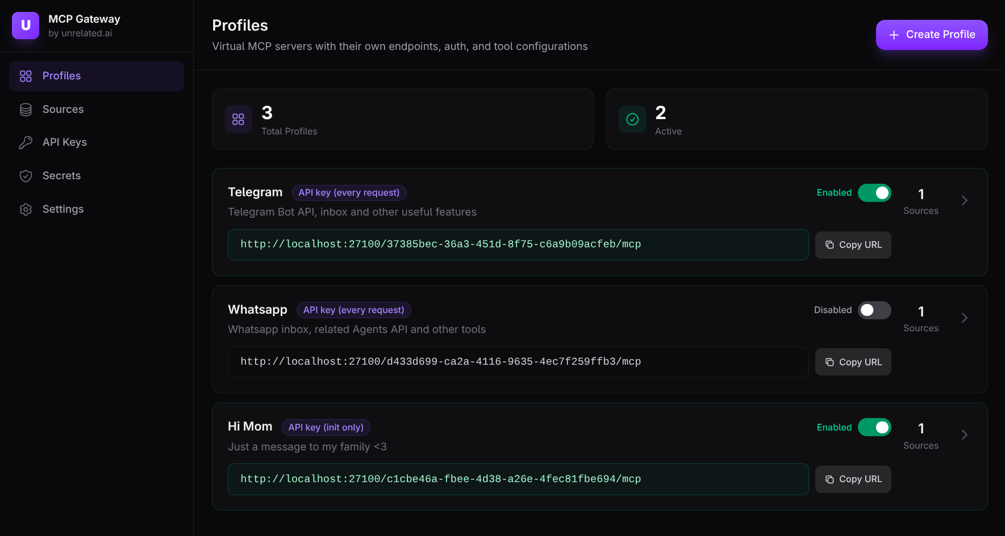Disable the Telegram profile toggle
Viewport: 1005px width, 536px height.
(874, 192)
